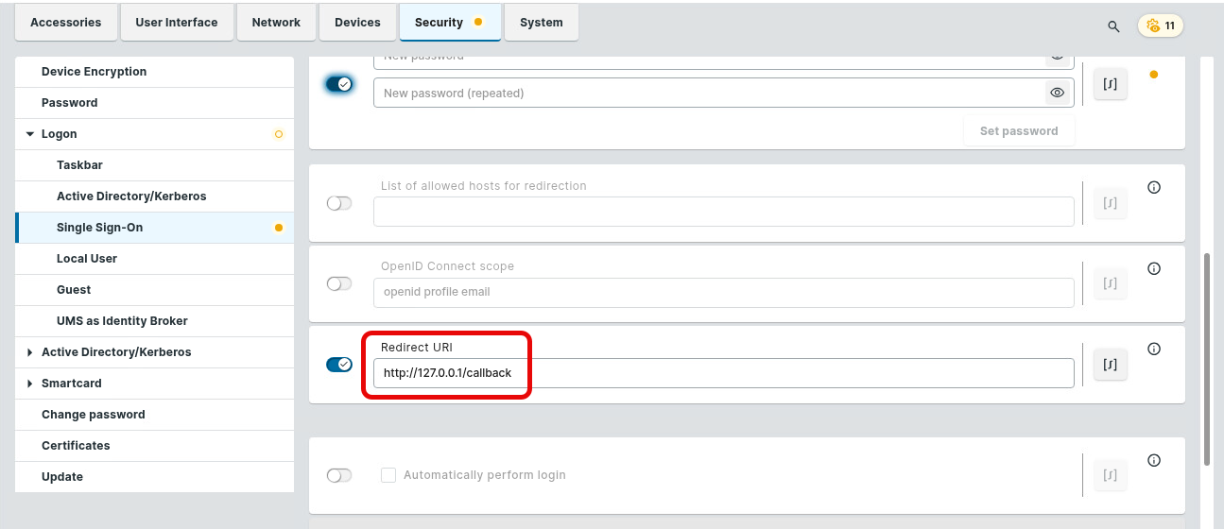Open info icon for OpenID Connect scope
Screen dimensions: 1224x529
click(x=1153, y=268)
